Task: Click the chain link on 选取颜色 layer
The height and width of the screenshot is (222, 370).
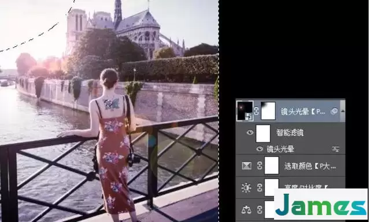Action: (x=260, y=165)
